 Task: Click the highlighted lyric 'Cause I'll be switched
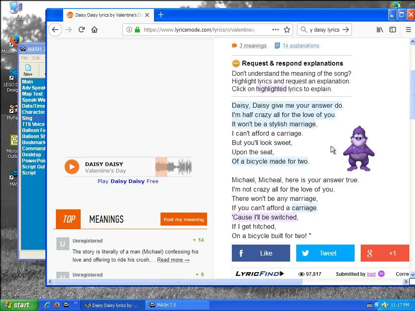pos(265,217)
